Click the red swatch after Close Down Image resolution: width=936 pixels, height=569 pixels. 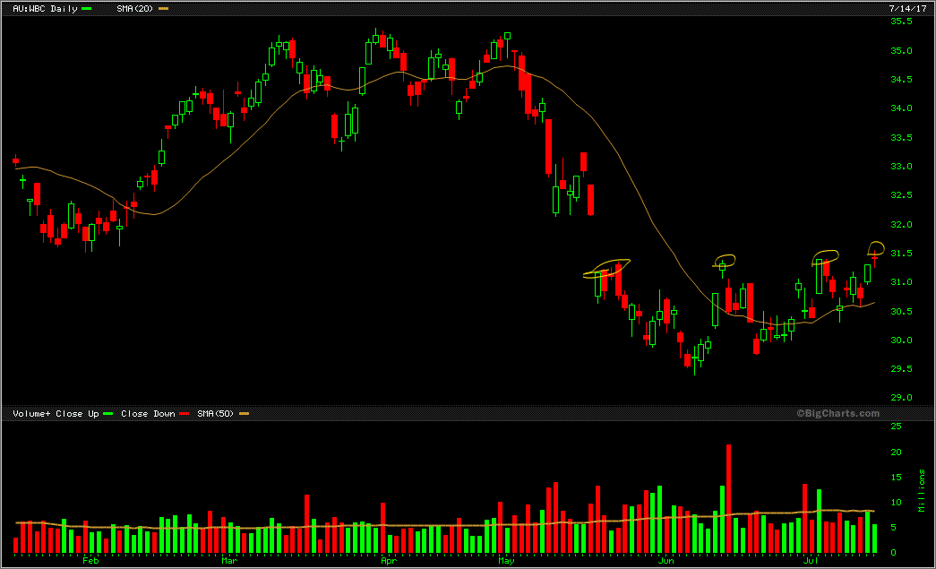point(185,414)
